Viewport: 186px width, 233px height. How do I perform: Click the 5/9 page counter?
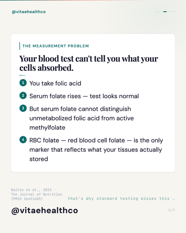click(172, 210)
